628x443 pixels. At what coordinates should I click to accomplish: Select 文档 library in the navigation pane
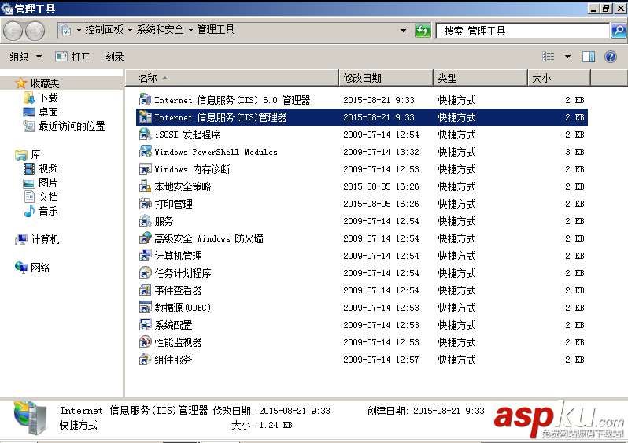pyautogui.click(x=49, y=197)
